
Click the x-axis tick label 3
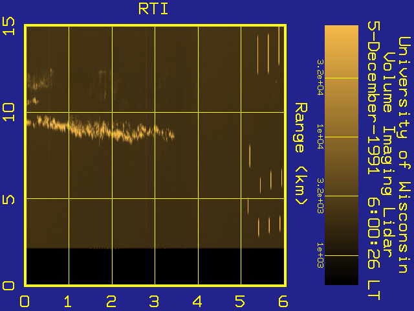point(154,301)
